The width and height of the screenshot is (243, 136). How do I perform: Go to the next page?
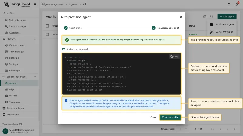(x=228, y=129)
